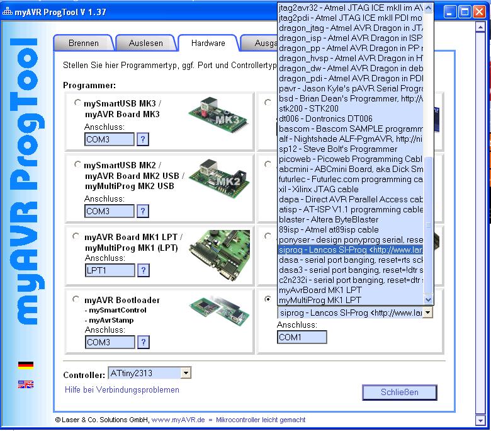Select the mySmartUSB MK2 programmer radio button
Screen dimensions: 491x431
pos(77,164)
